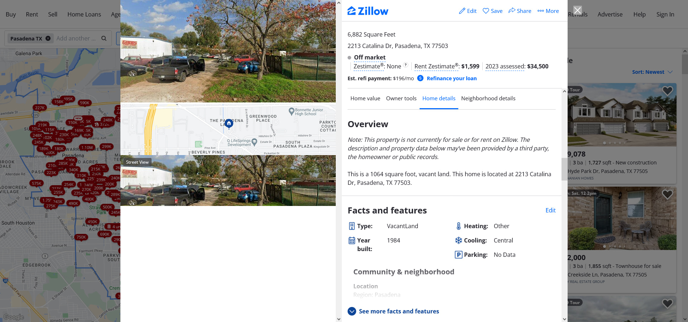Image resolution: width=688 pixels, height=322 pixels.
Task: Open the Neighborhood details tab
Action: [x=488, y=98]
